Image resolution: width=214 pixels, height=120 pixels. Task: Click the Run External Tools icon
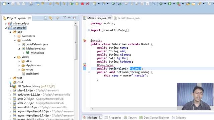coord(179,4)
